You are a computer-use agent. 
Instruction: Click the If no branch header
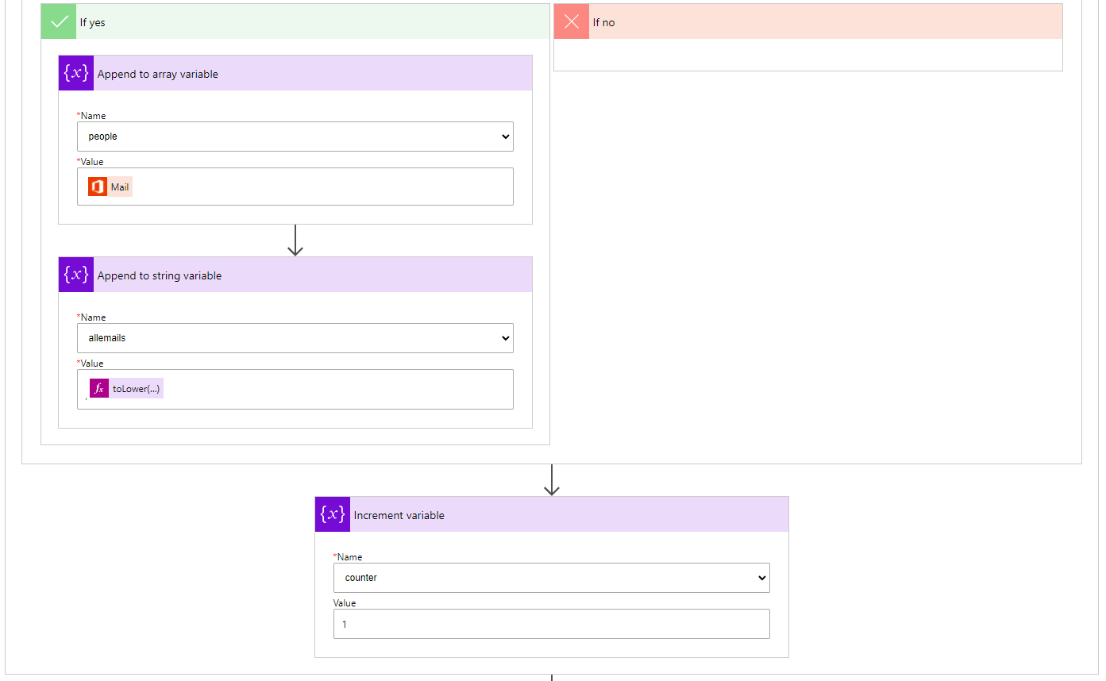tap(824, 22)
